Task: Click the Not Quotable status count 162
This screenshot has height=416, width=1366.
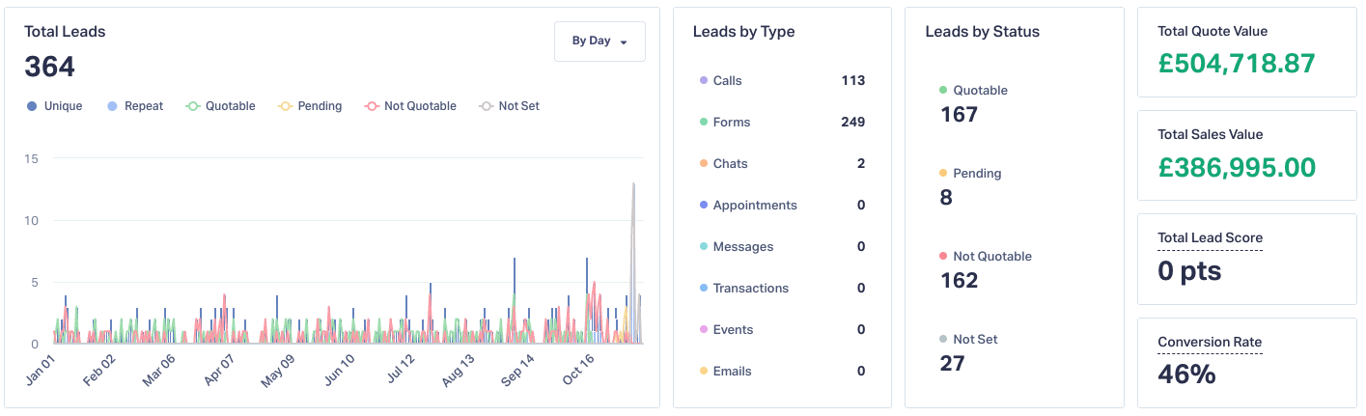Action: [x=959, y=281]
